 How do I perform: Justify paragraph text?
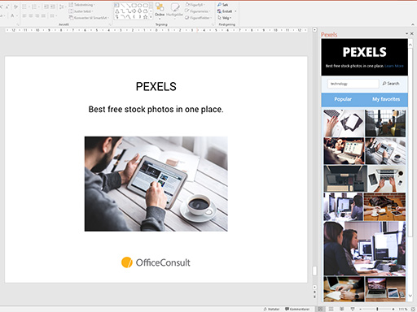43,16
